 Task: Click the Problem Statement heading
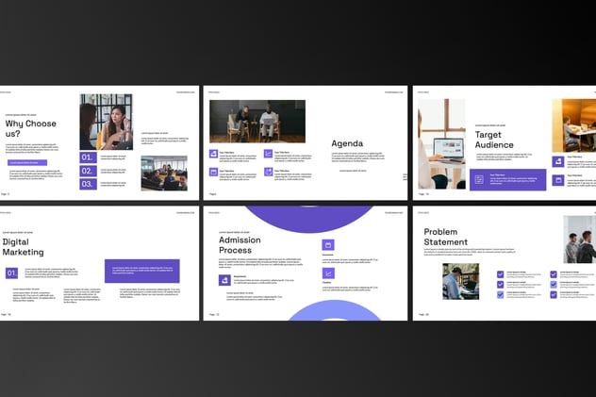click(447, 237)
